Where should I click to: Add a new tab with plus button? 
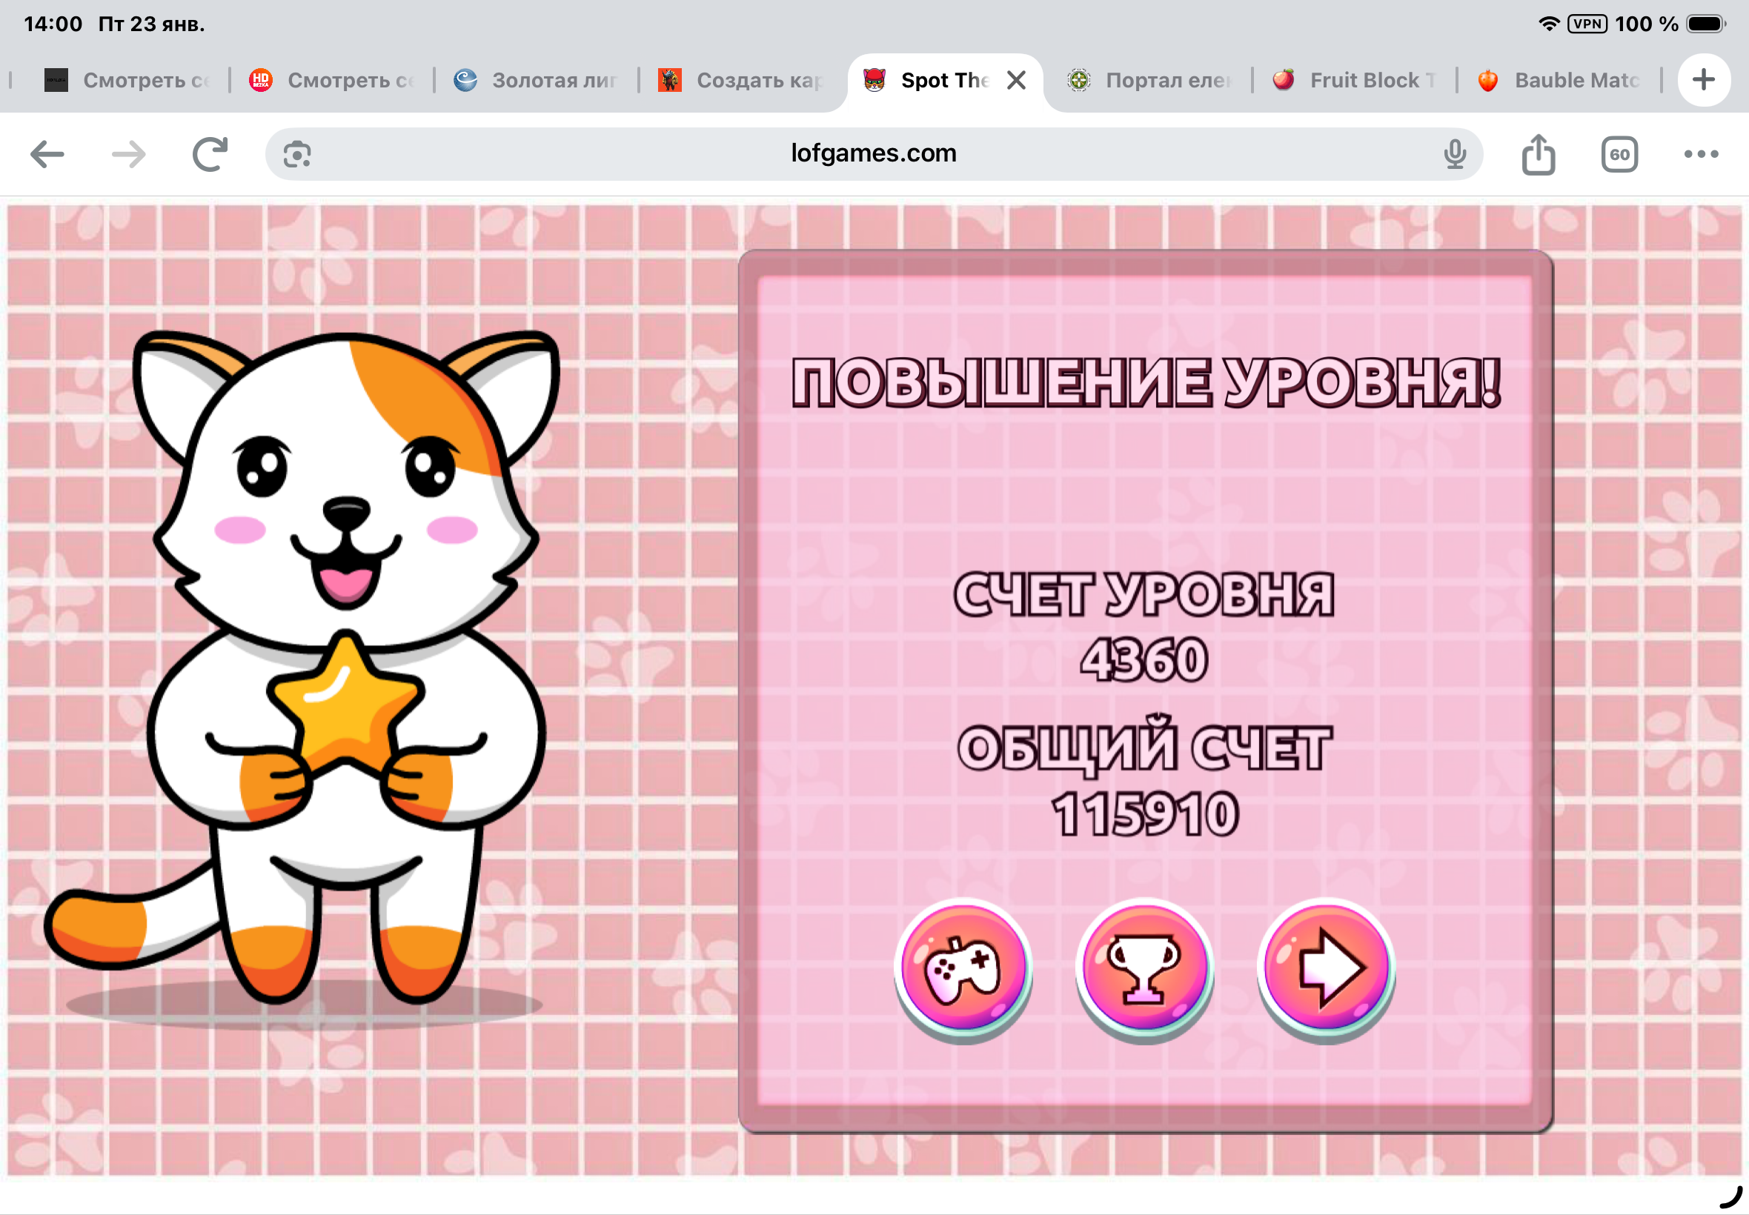click(x=1704, y=80)
